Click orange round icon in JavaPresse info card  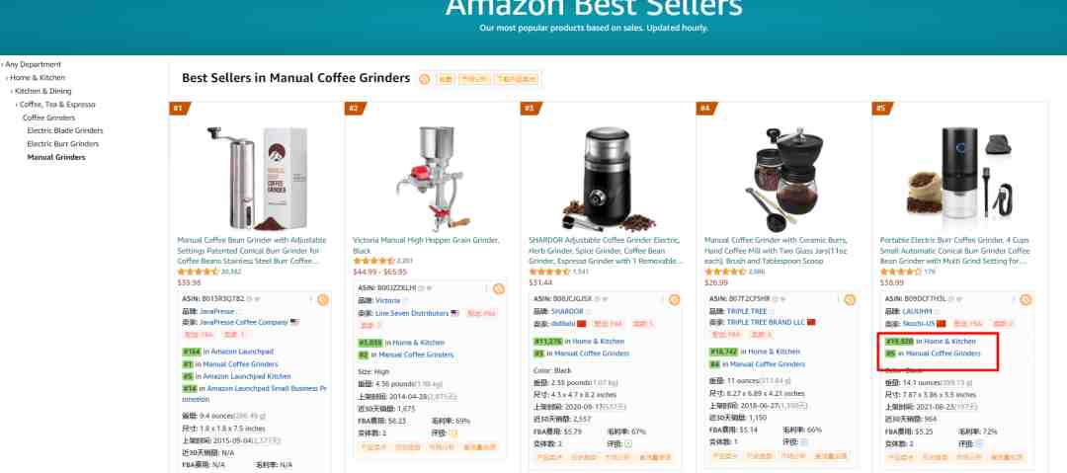322,299
